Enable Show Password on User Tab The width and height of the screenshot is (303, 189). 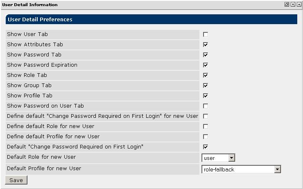click(206, 106)
